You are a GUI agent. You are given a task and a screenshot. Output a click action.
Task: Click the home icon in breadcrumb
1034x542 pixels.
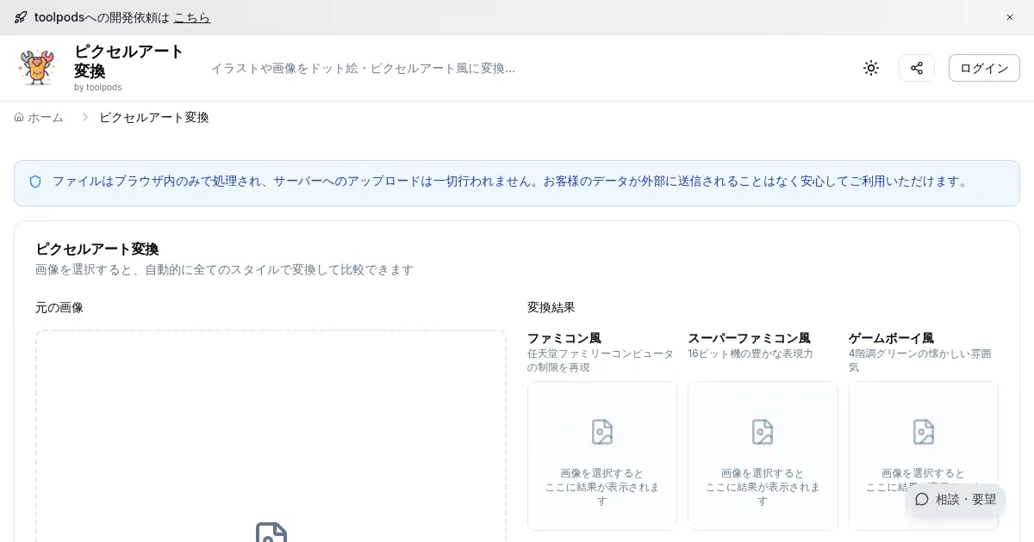[x=19, y=117]
